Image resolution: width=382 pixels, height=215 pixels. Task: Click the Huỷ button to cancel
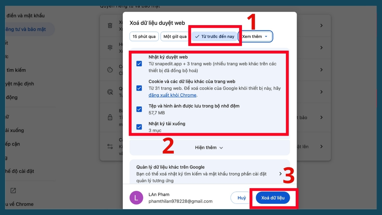[241, 197]
